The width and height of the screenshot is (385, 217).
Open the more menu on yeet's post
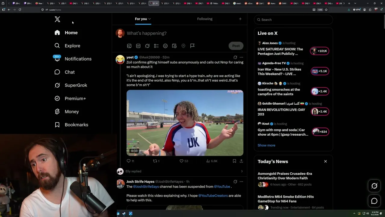[241, 57]
